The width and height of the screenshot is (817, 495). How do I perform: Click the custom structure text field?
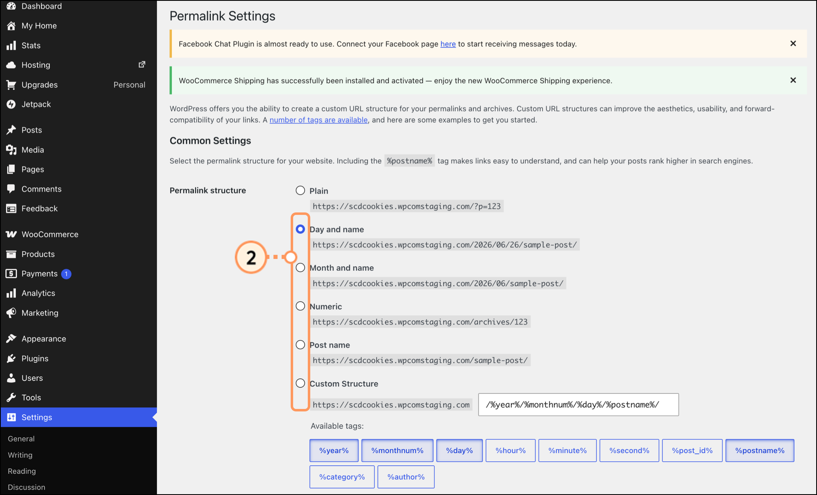(579, 404)
